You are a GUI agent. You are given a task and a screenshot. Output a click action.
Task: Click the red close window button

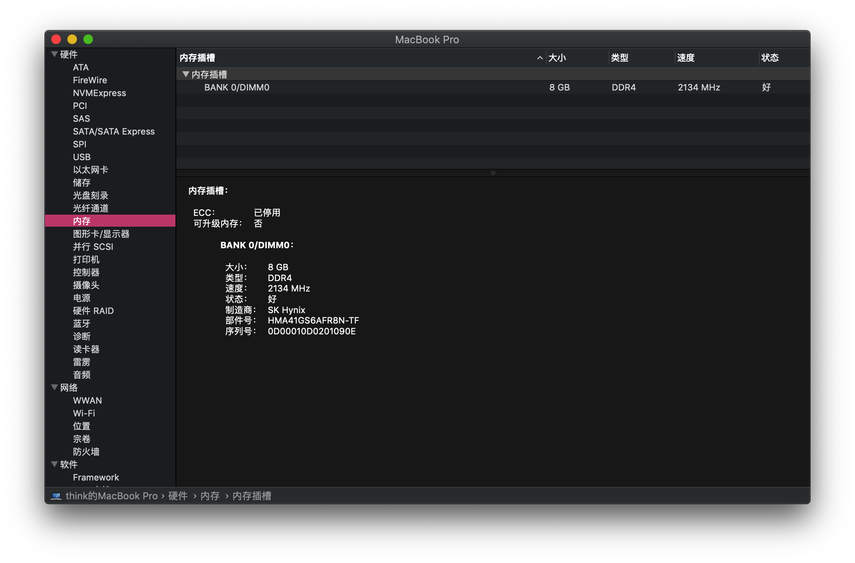56,39
